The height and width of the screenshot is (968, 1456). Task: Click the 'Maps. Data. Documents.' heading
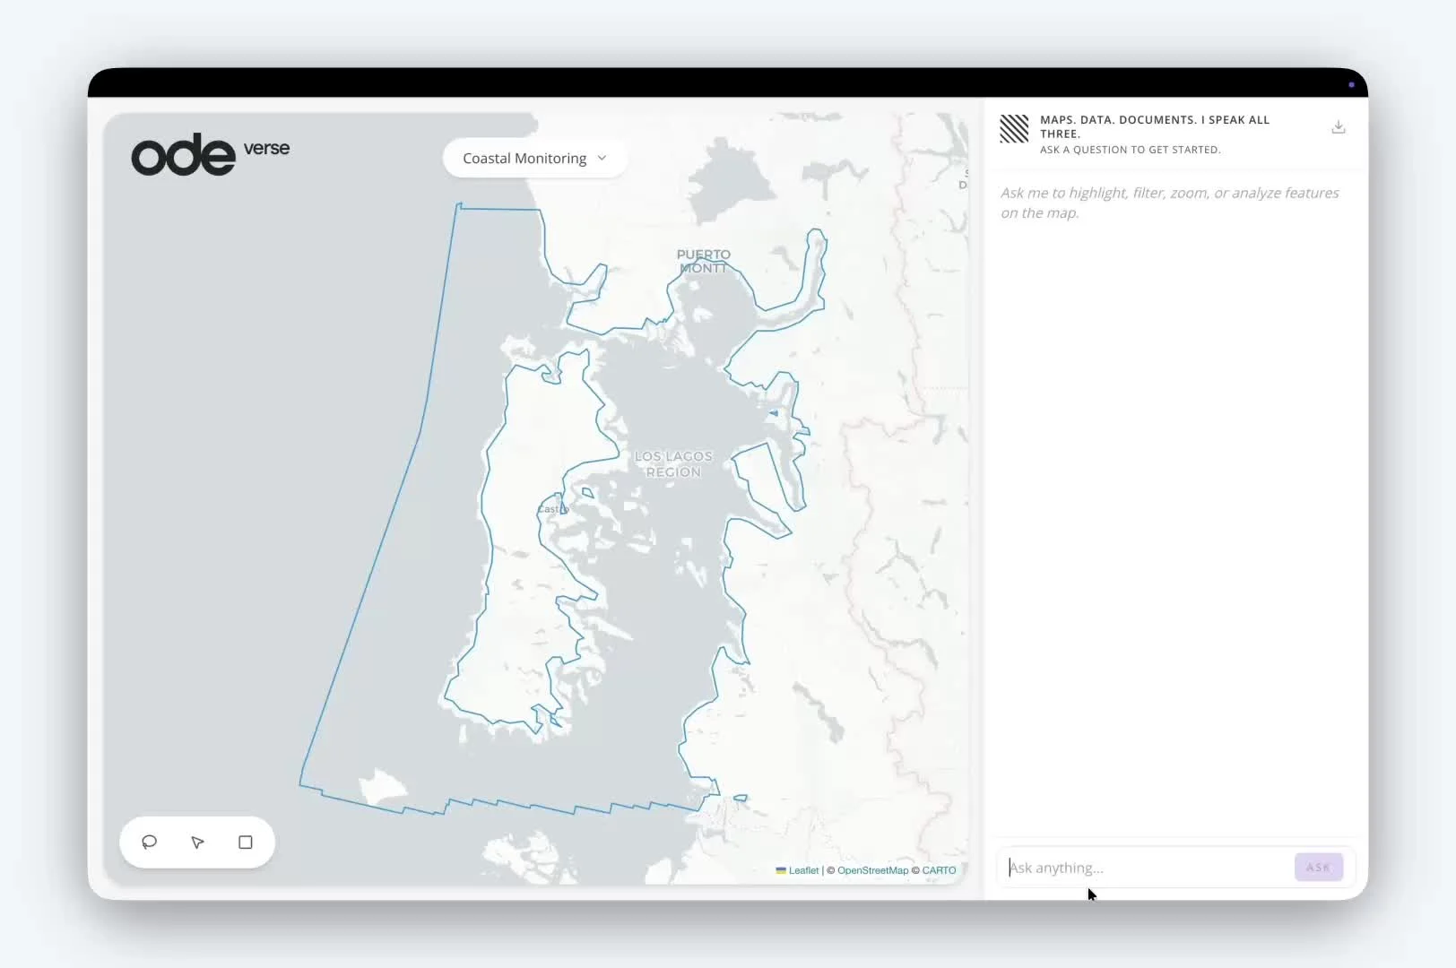pos(1155,126)
